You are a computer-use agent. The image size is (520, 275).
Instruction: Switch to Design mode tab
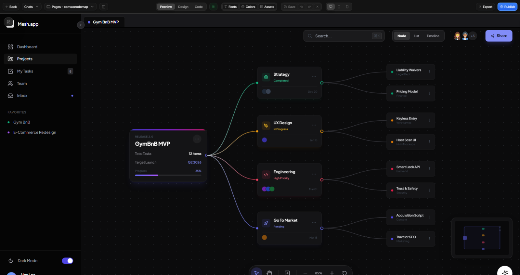[183, 6]
